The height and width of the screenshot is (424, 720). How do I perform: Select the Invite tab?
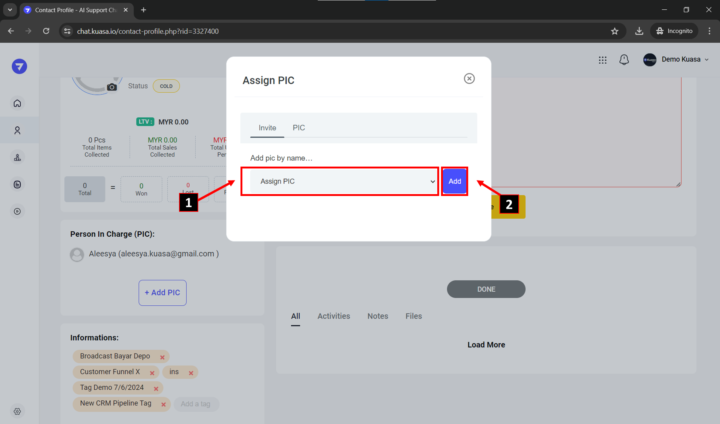(x=267, y=128)
